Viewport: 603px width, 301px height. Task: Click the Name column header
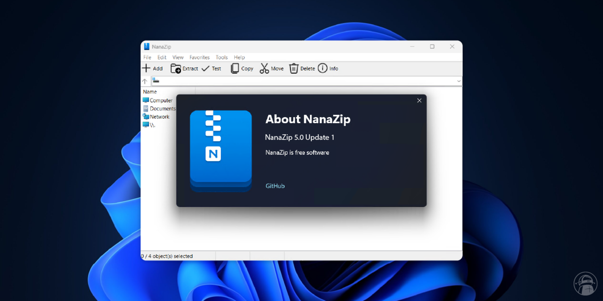point(150,91)
